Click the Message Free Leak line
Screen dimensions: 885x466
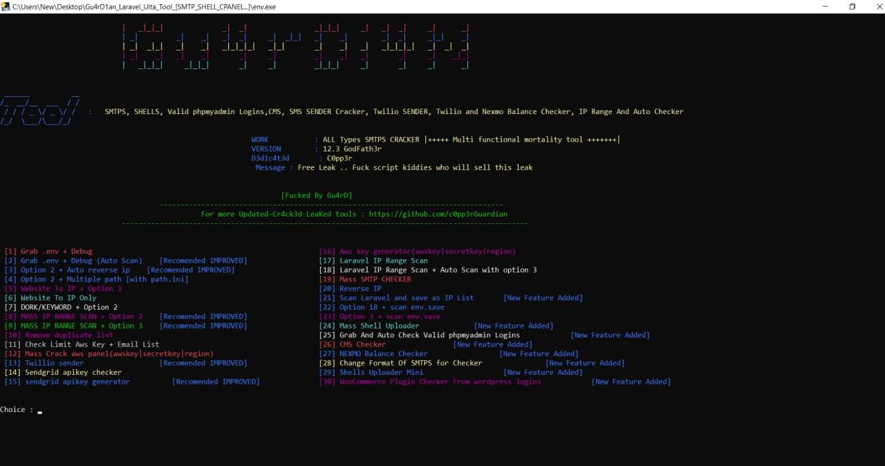coord(394,167)
